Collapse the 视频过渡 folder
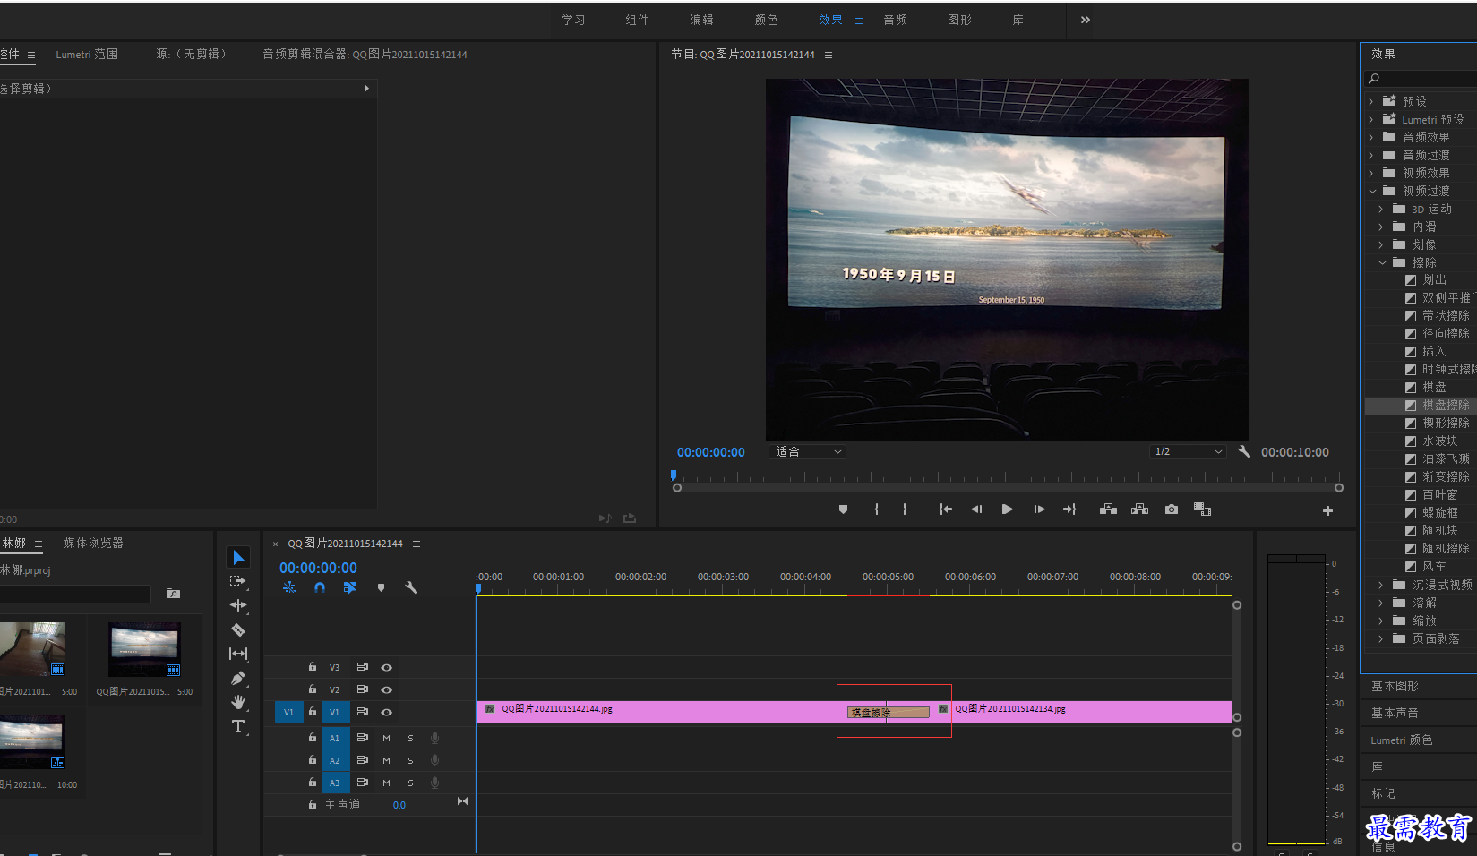 (x=1372, y=191)
